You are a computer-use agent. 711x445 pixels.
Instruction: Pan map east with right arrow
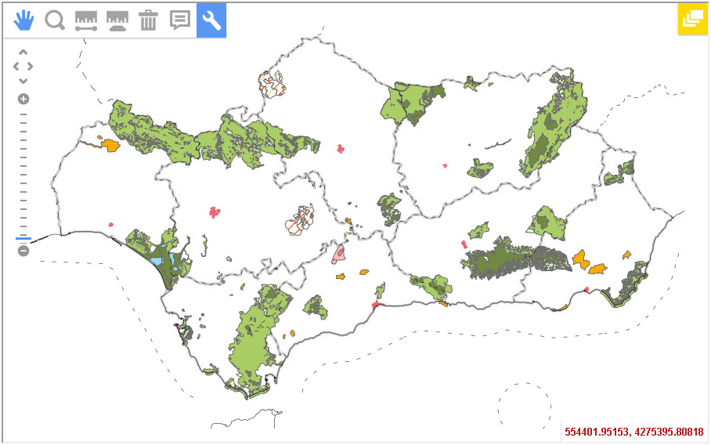click(x=31, y=67)
